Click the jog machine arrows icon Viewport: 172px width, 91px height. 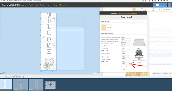(170, 5)
